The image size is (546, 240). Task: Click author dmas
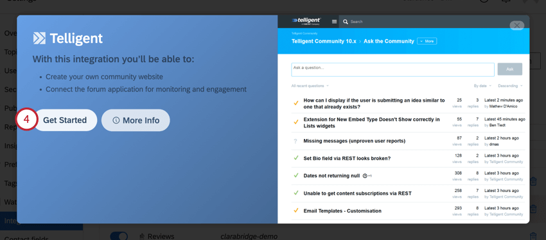point(494,144)
